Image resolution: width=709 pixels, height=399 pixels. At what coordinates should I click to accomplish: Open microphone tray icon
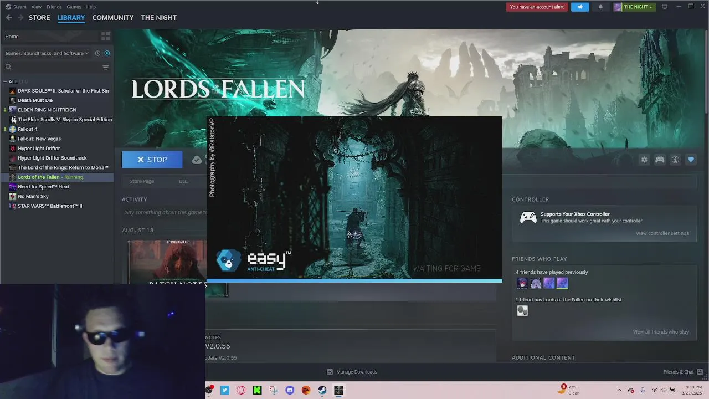click(643, 390)
